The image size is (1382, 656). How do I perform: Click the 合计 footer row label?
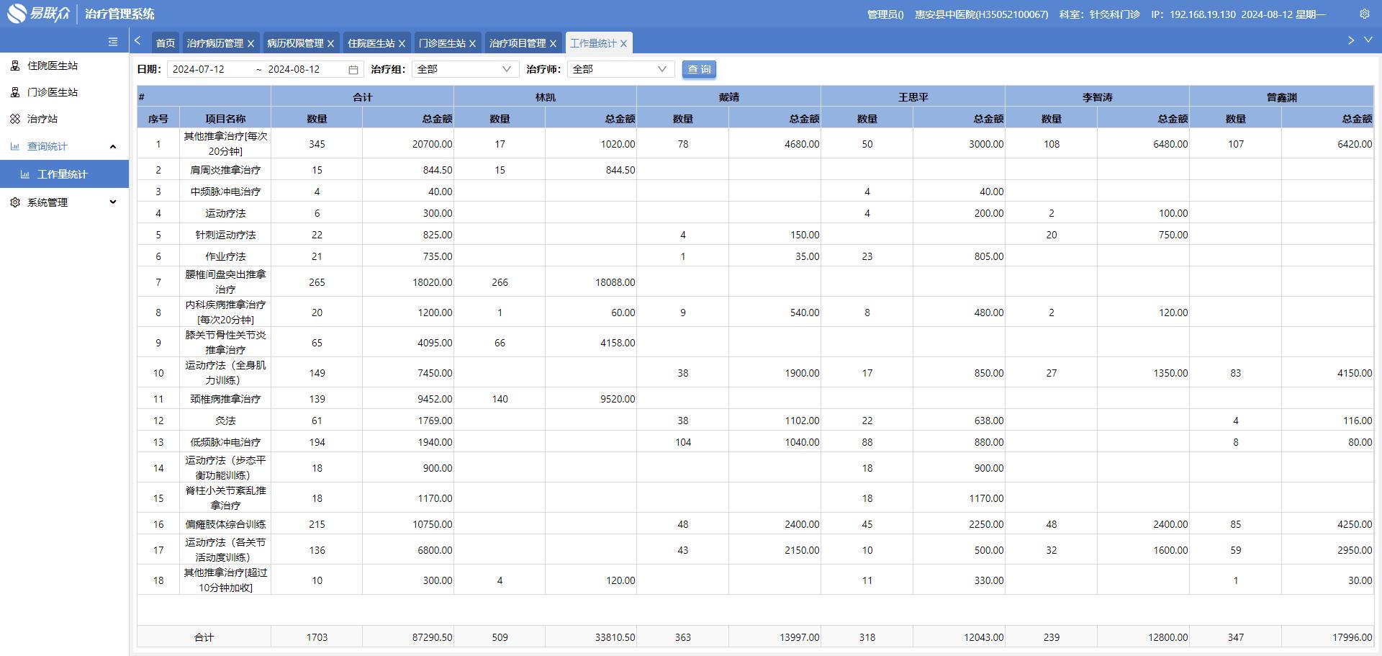pos(204,637)
